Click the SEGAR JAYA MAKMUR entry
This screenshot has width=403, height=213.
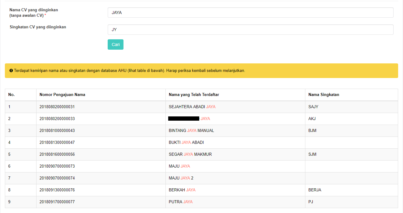190,154
